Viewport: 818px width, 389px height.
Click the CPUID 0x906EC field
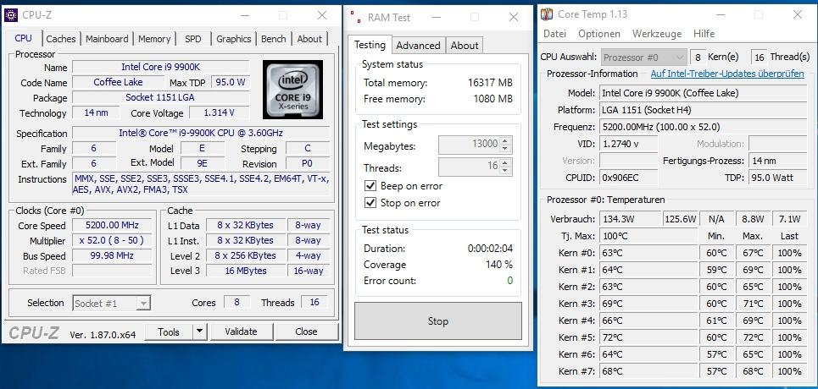[629, 178]
